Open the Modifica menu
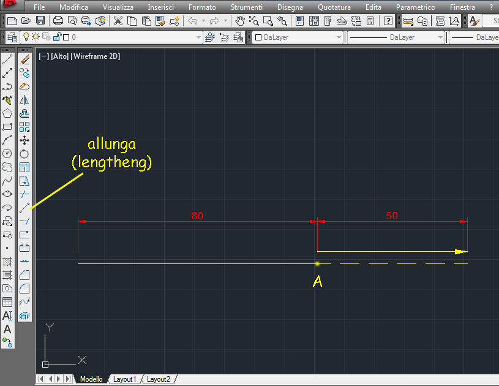The width and height of the screenshot is (499, 386). click(73, 7)
